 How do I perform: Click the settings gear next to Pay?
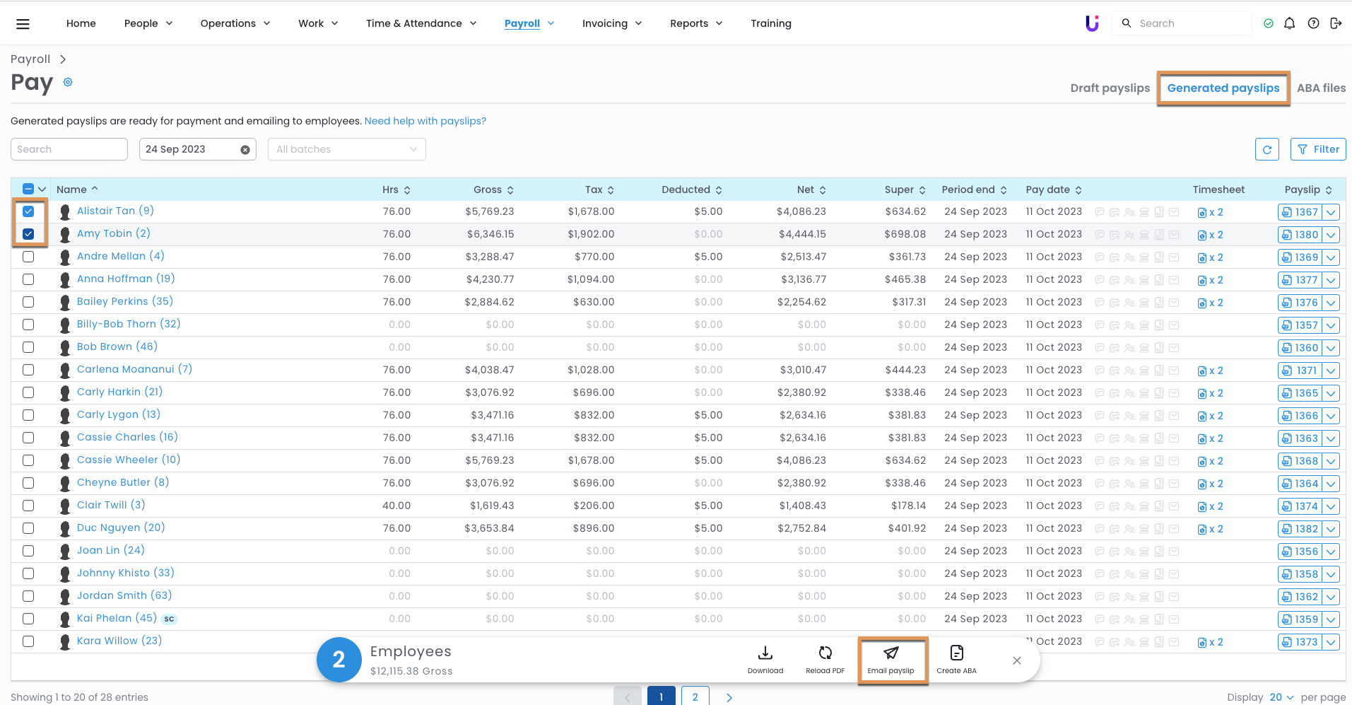pos(68,82)
